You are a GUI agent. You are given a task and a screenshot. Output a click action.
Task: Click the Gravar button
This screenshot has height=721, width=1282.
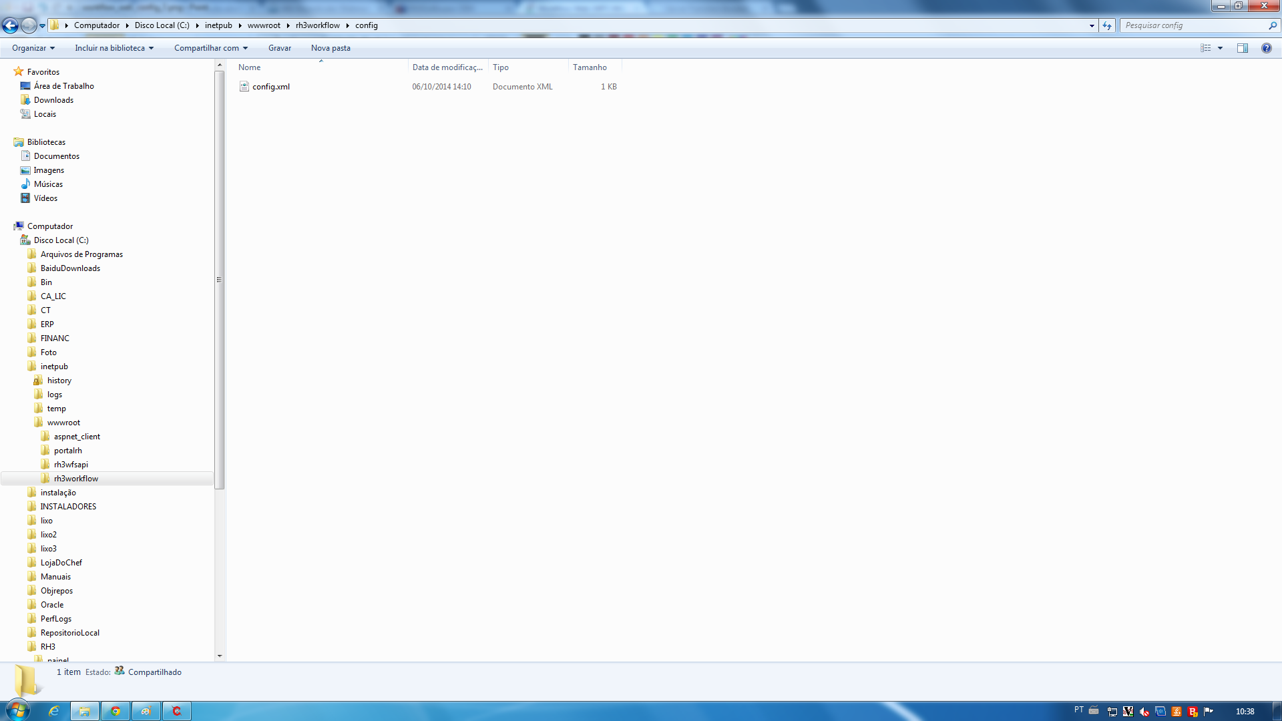click(280, 48)
